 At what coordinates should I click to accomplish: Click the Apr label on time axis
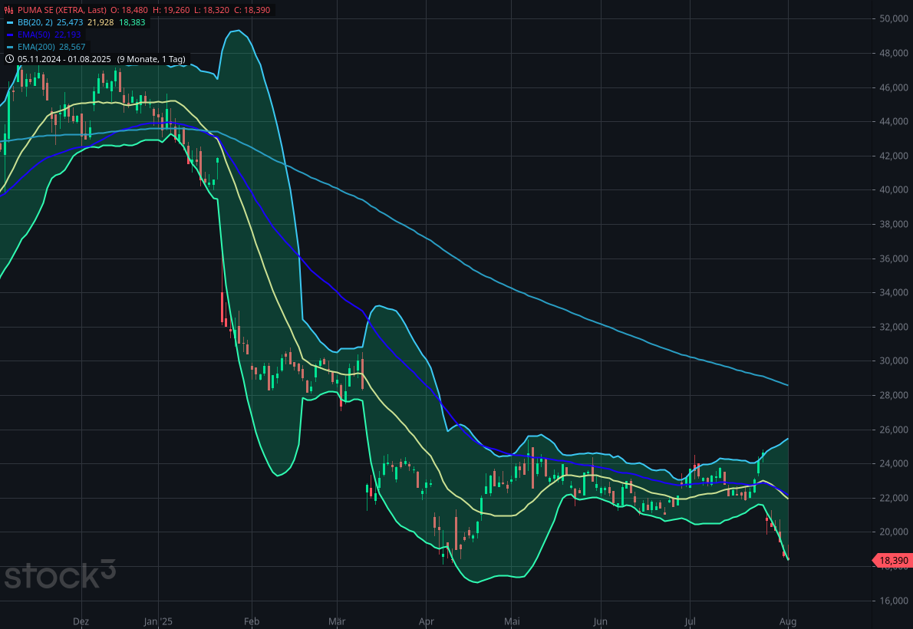click(427, 621)
